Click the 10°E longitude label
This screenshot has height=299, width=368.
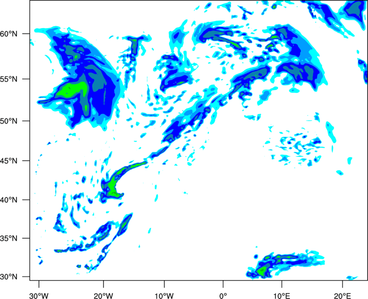coord(282,296)
